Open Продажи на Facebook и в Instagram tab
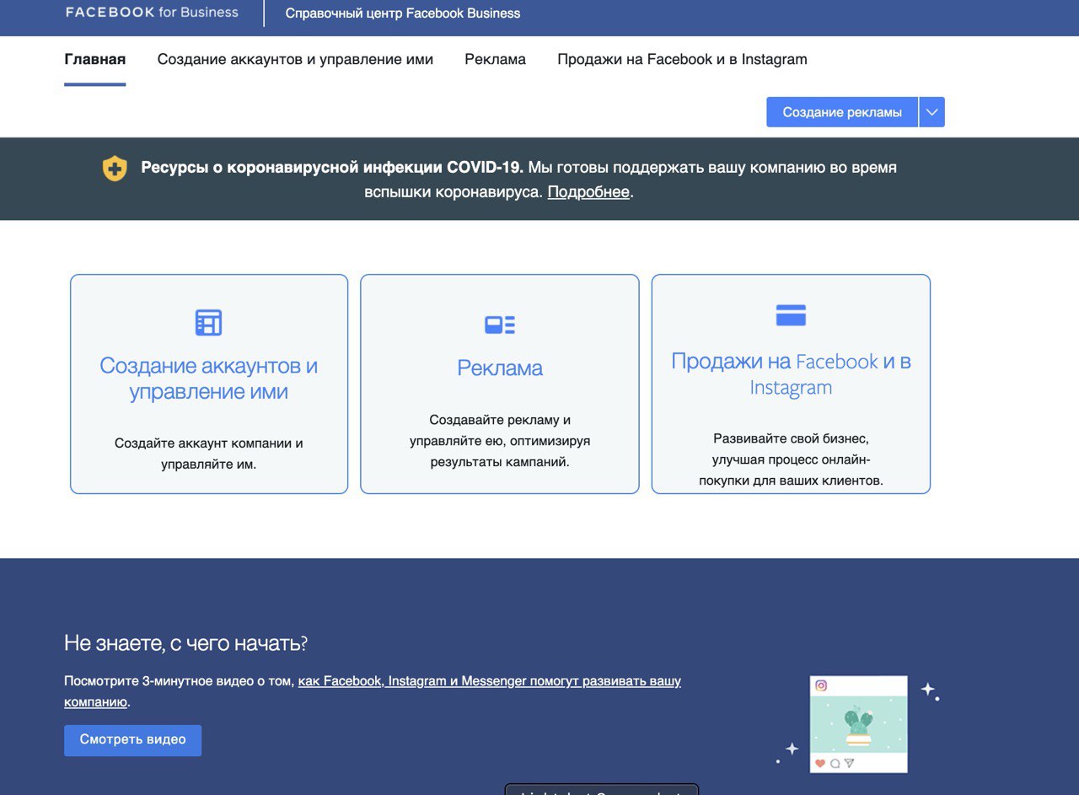Screen dimensions: 1079x795 [682, 59]
